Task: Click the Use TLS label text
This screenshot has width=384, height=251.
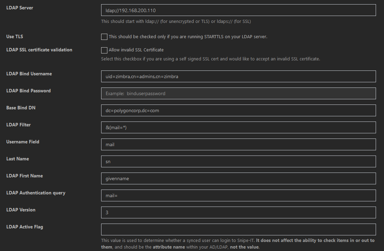Action: pyautogui.click(x=14, y=36)
